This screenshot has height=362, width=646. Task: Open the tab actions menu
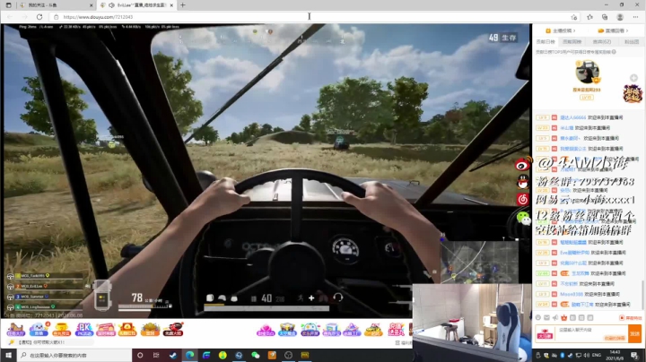click(x=8, y=5)
